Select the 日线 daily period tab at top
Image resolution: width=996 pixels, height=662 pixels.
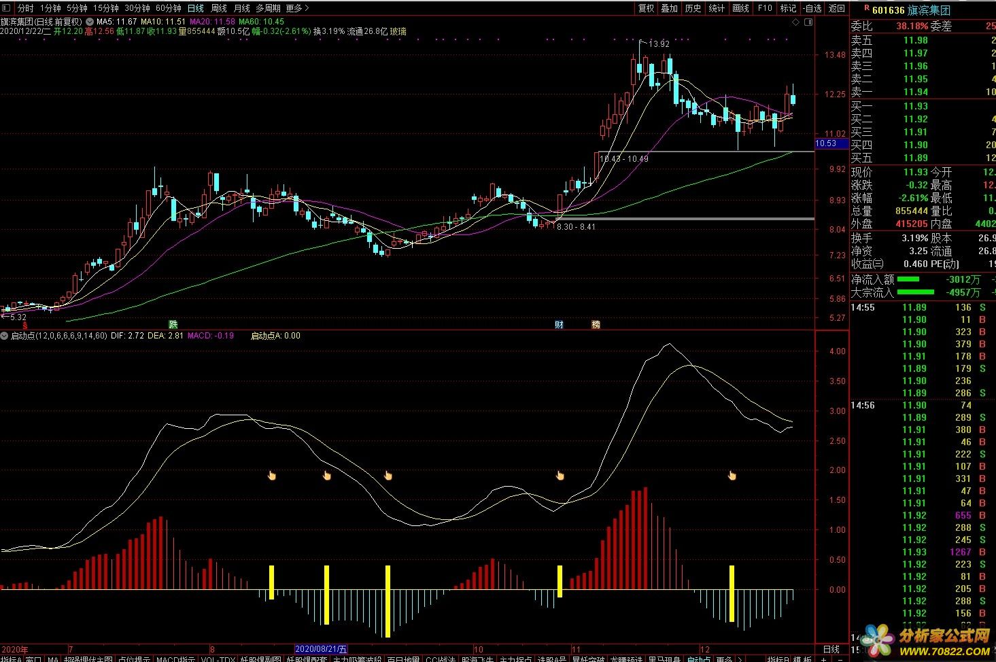[195, 8]
